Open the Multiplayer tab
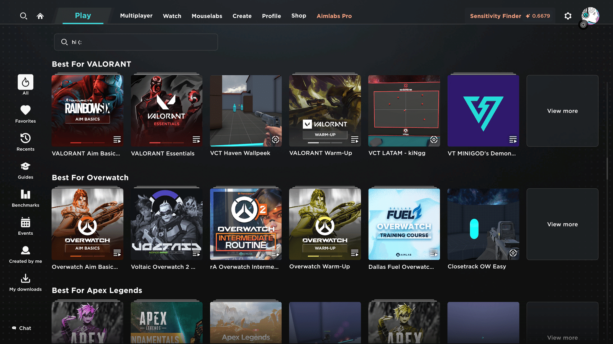 [136, 16]
